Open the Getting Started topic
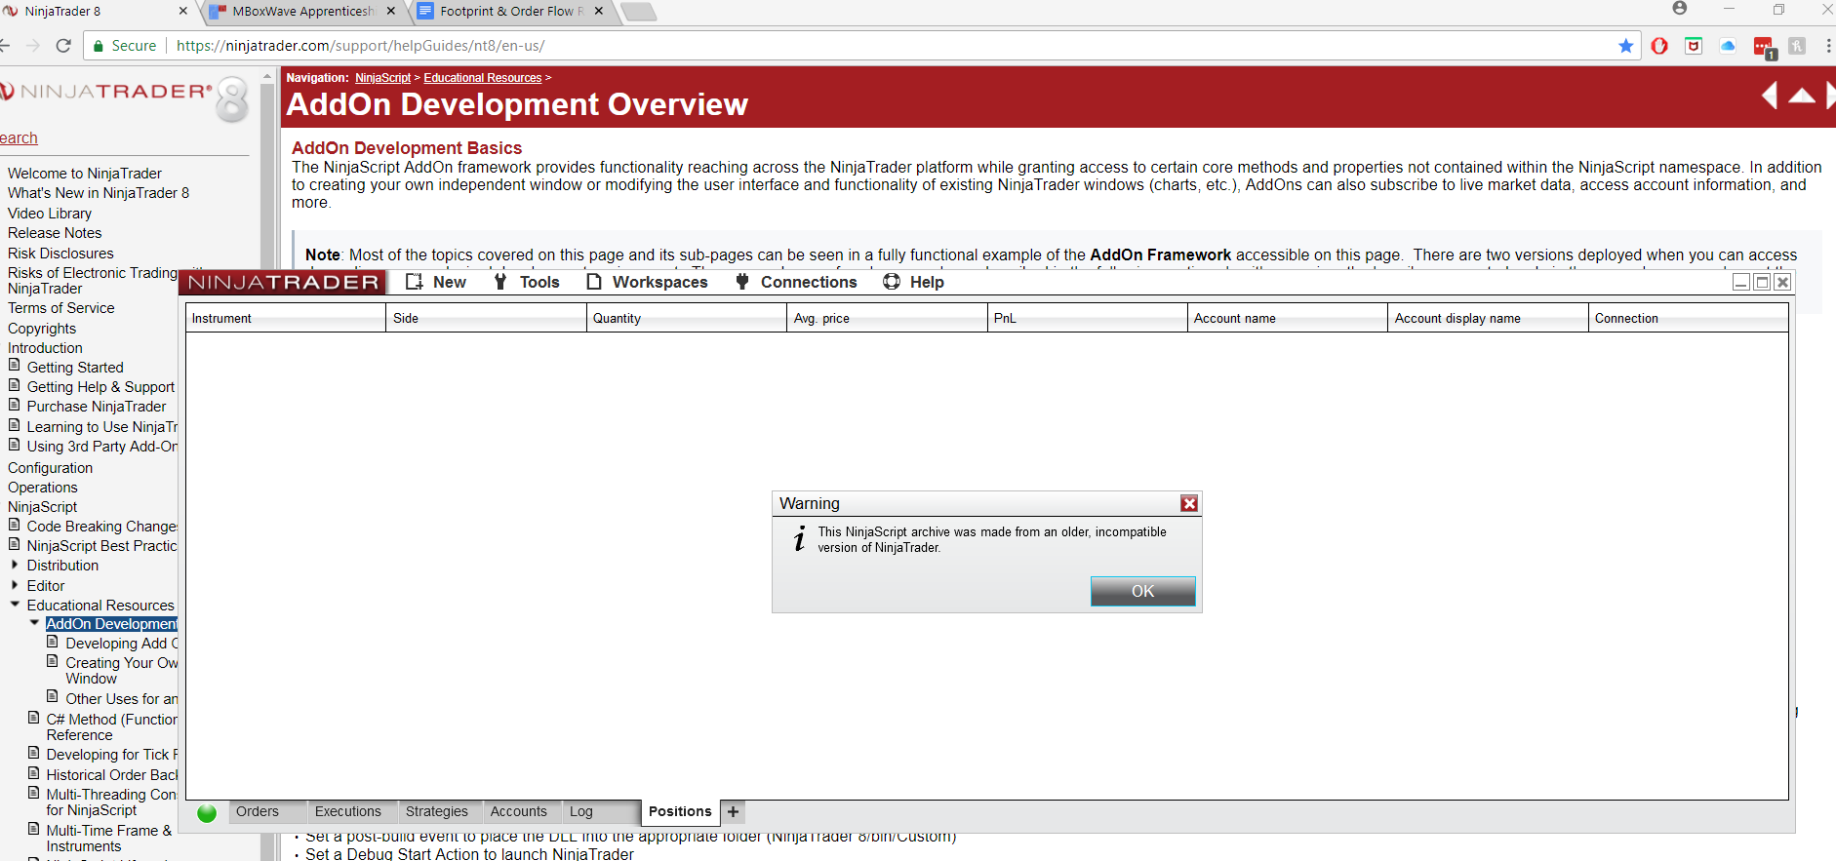Image resolution: width=1836 pixels, height=861 pixels. [75, 368]
